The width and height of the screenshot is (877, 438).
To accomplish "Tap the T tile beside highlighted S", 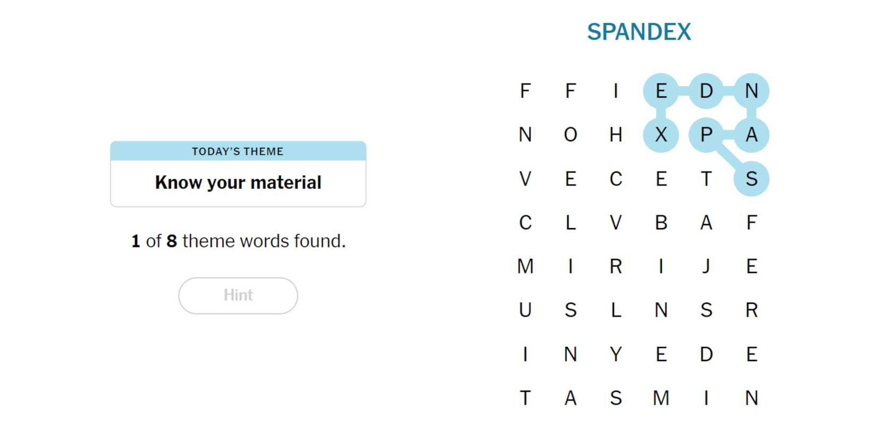I will click(706, 179).
